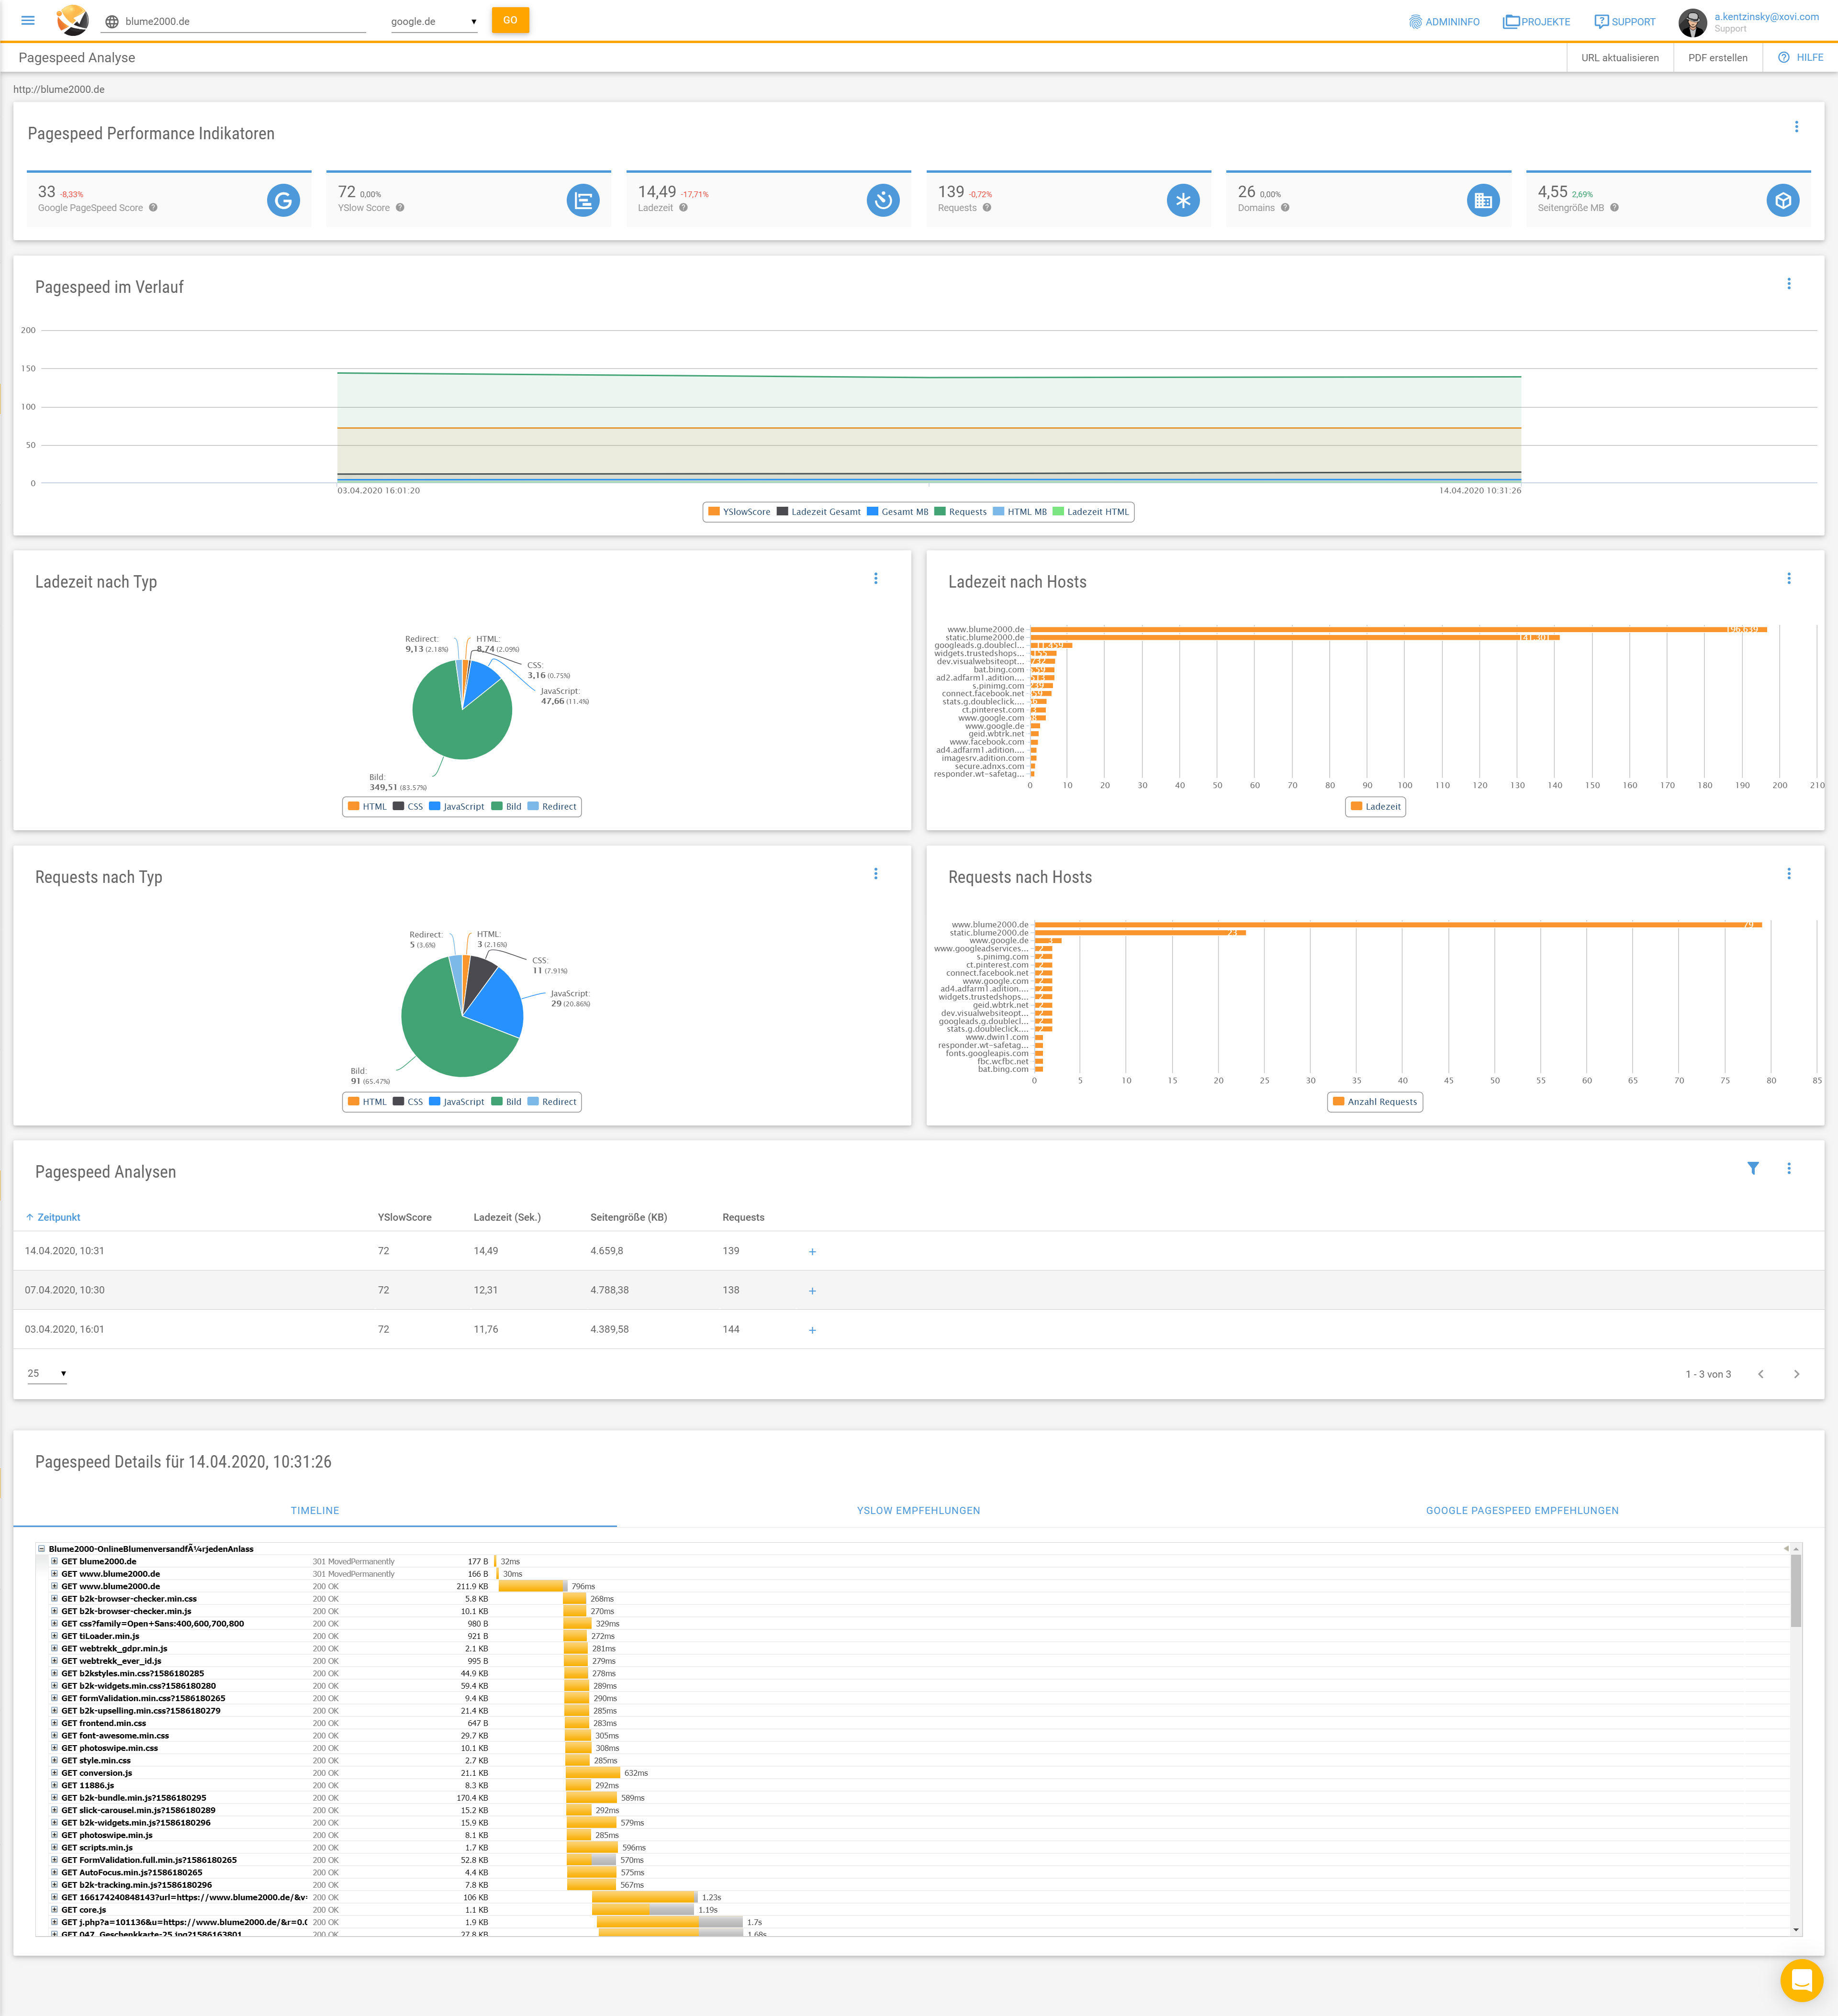Show help tooltip for Ladezeit
Screen dimensions: 1838x2016
point(683,208)
